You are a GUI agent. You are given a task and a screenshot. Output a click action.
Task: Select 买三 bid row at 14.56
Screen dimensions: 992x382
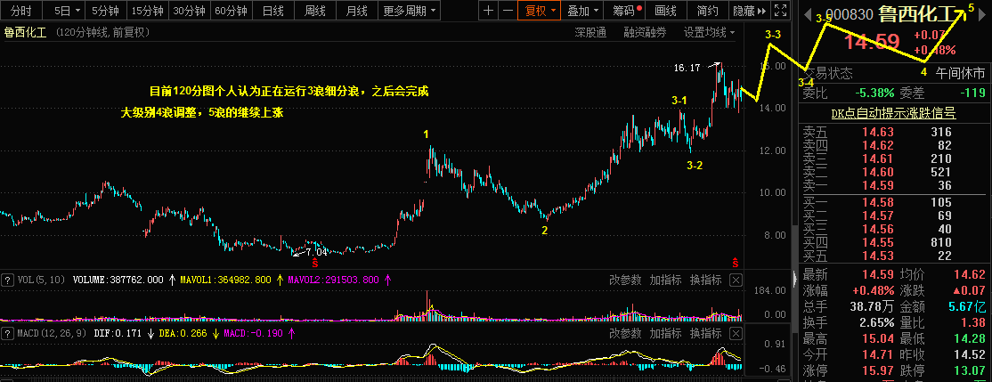click(x=893, y=229)
